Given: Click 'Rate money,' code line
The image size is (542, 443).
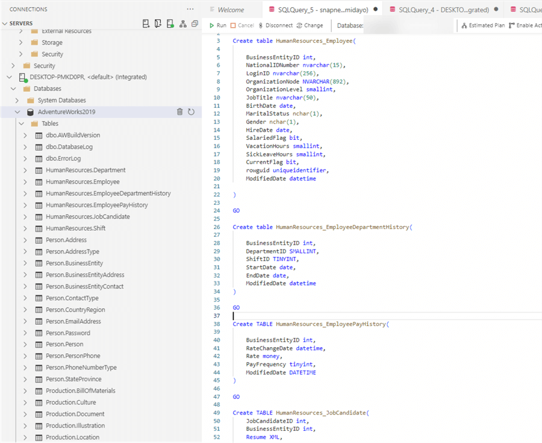Looking at the screenshot, I should 264,356.
